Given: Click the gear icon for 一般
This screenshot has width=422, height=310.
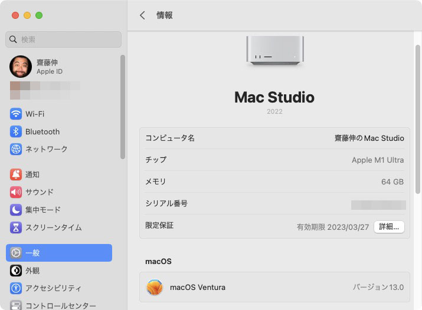Looking at the screenshot, I should tap(16, 253).
